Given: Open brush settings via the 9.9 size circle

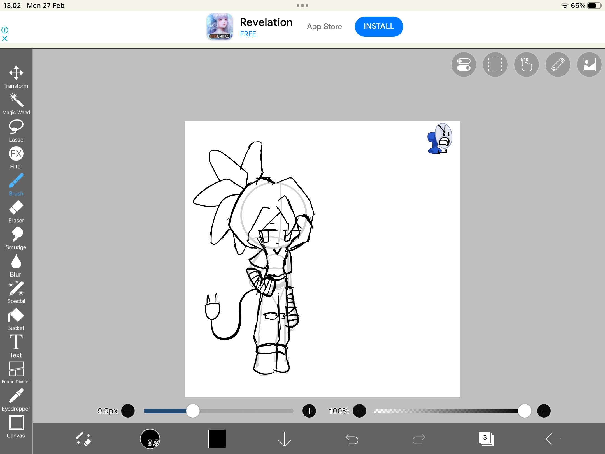Looking at the screenshot, I should [x=150, y=439].
